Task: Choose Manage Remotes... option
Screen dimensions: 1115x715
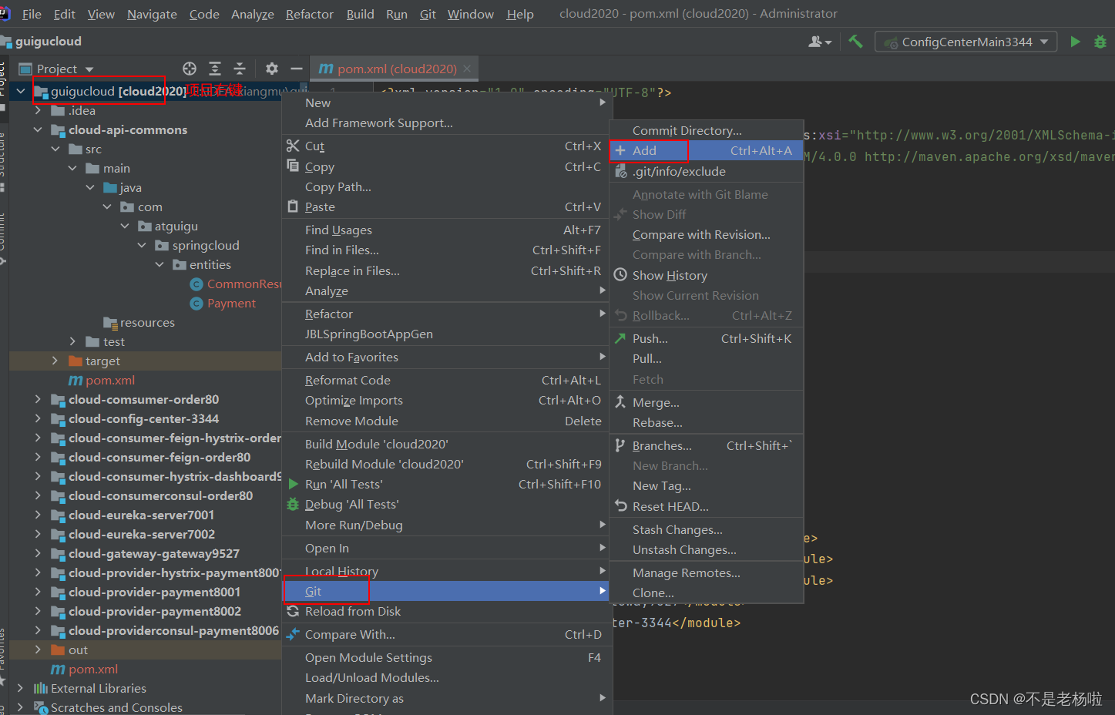Action: pyautogui.click(x=707, y=572)
